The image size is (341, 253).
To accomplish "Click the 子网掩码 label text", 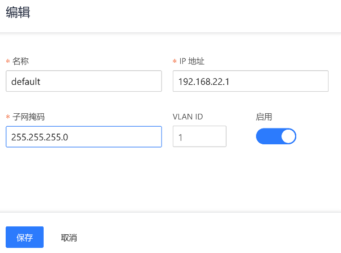I will coord(28,117).
